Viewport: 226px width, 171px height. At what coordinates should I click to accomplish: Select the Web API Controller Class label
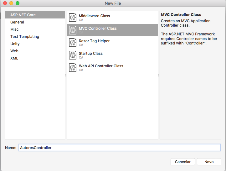coord(101,66)
